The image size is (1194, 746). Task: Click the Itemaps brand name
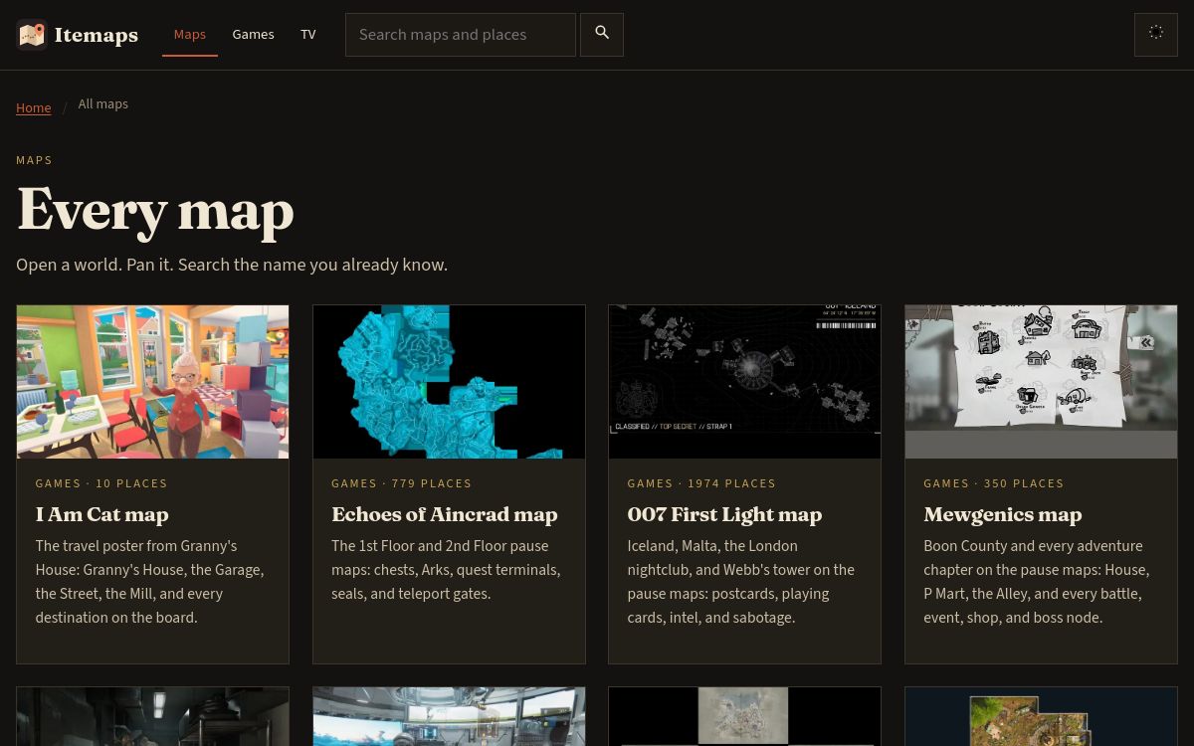97,35
